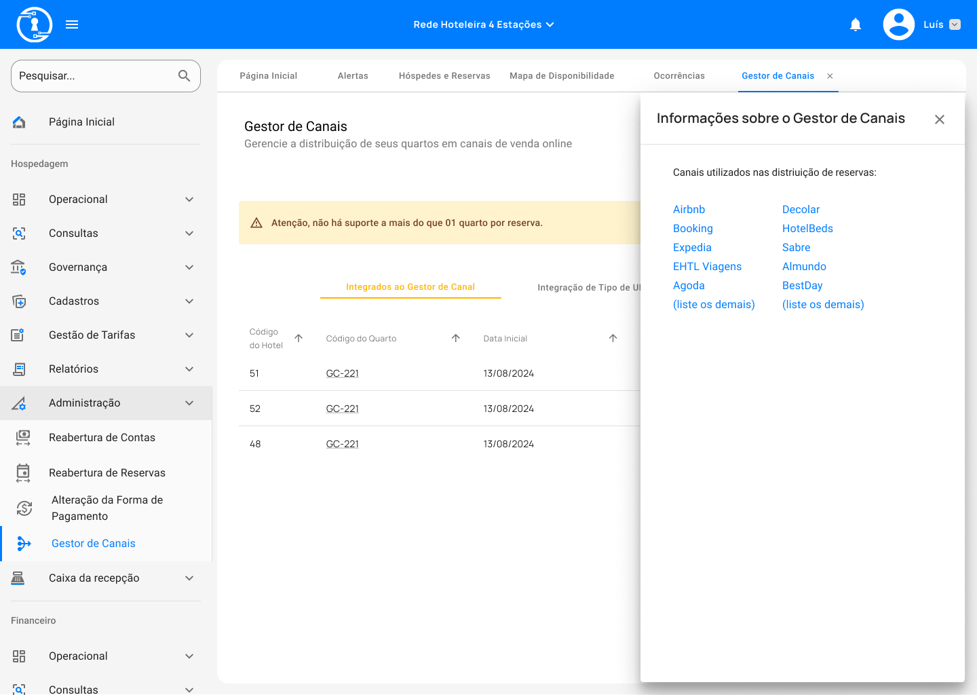Collapse the Administração section

pos(189,402)
